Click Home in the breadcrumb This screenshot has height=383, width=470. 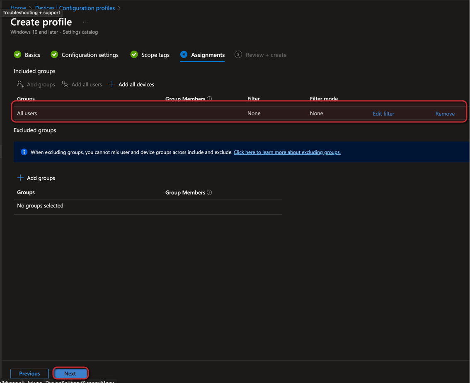18,8
